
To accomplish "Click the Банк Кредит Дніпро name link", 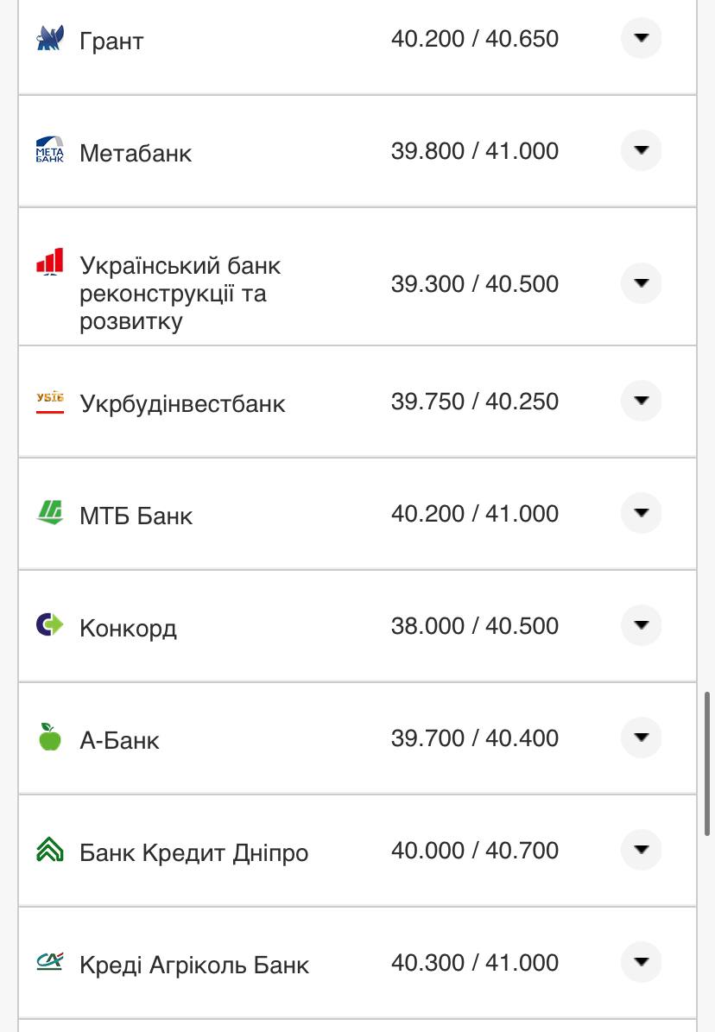I will (195, 852).
